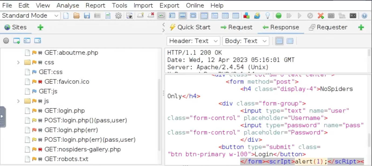Screen dimensions: 372x166
Task: Expand the css folder tree node
Action: [18, 62]
